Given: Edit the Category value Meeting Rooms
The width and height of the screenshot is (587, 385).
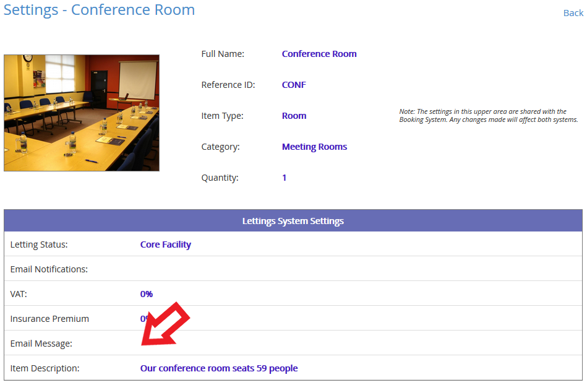Looking at the screenshot, I should coord(314,147).
